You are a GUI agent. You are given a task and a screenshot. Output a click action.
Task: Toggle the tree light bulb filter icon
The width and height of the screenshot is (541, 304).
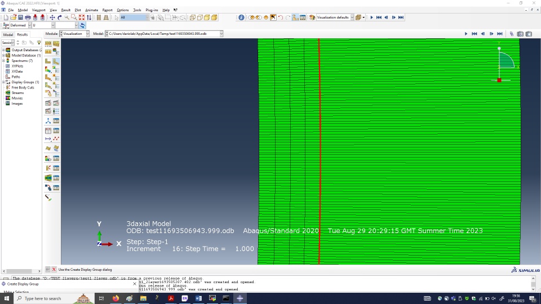click(39, 42)
